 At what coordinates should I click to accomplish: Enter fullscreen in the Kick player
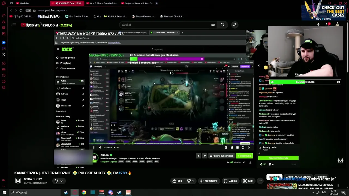click(x=243, y=148)
